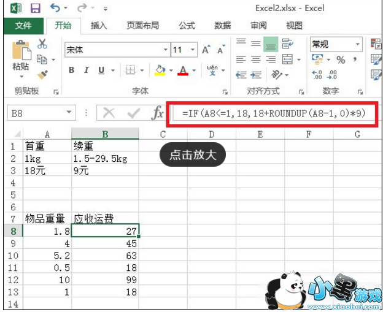This screenshot has height=312, width=383.
Task: Open the font size 11 dropdown
Action: (x=193, y=50)
